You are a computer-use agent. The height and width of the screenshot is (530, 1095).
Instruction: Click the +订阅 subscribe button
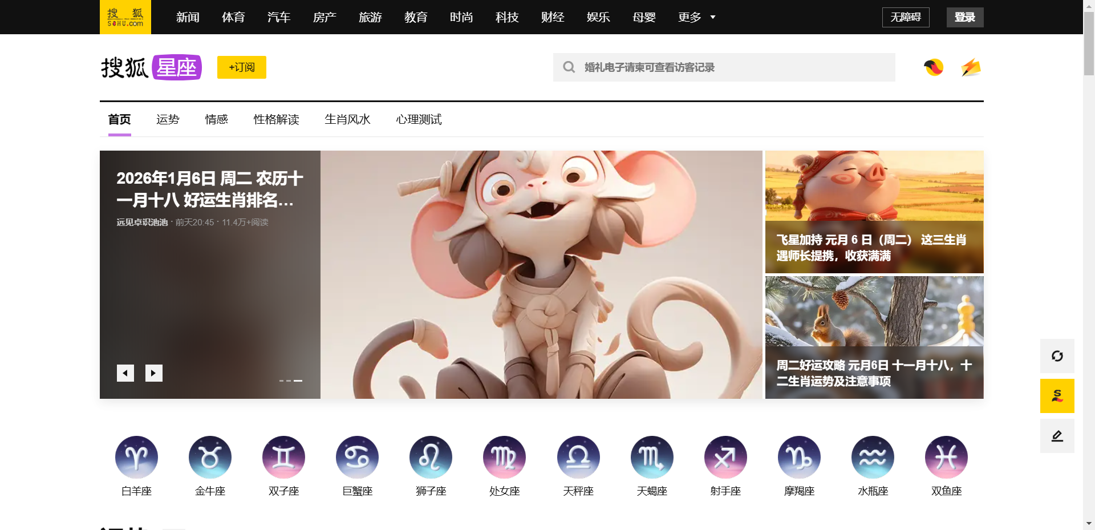coord(241,67)
